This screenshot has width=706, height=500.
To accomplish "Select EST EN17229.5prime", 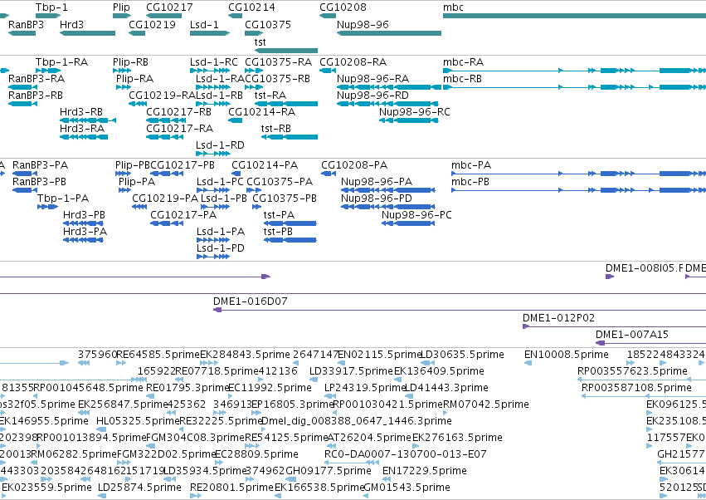I will pos(425,471).
